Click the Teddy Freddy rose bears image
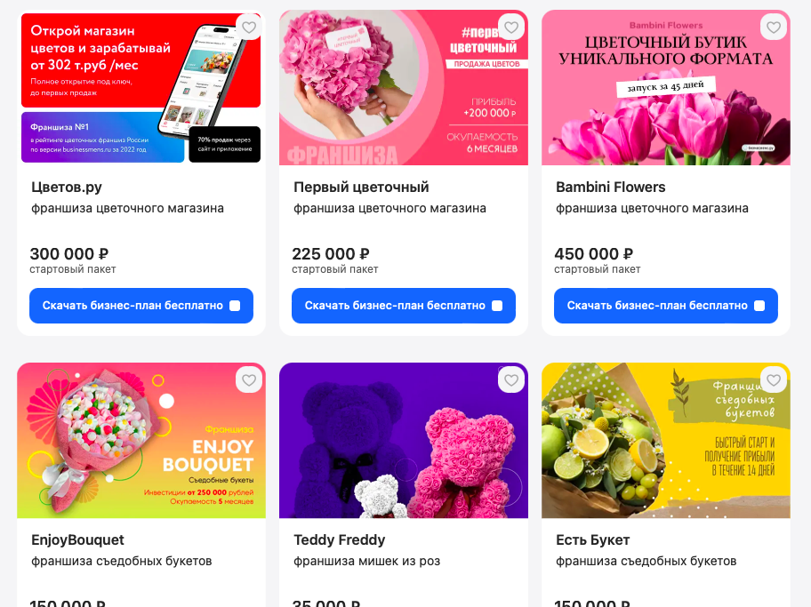Viewport: 811px width, 607px height. click(404, 441)
